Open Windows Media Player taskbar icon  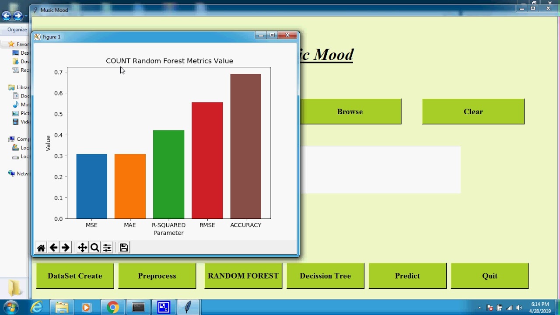[87, 308]
